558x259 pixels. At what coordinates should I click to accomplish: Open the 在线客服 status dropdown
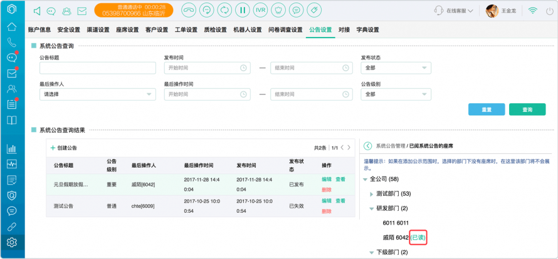(454, 11)
